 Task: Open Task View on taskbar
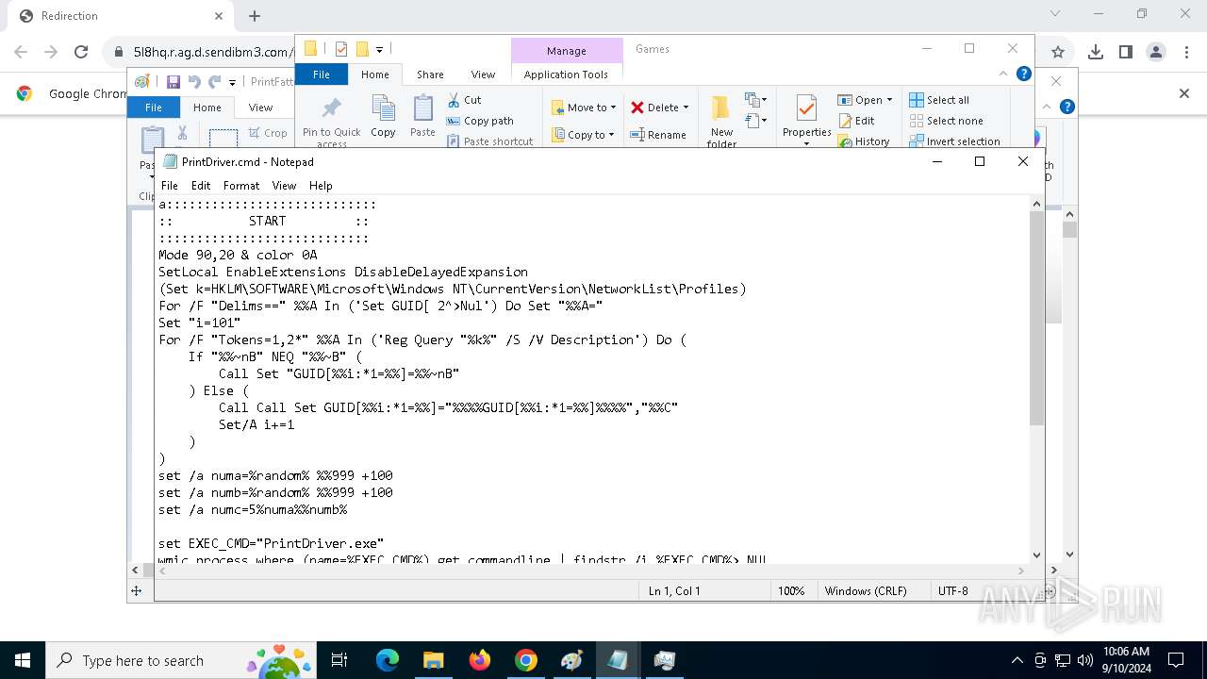pos(339,660)
